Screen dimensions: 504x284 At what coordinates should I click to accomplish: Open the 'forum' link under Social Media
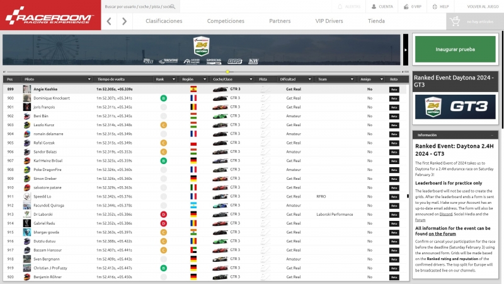pyautogui.click(x=420, y=220)
